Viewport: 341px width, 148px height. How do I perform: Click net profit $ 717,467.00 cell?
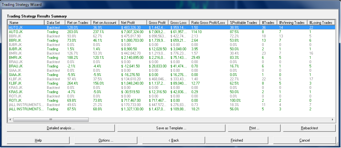tap(131, 101)
